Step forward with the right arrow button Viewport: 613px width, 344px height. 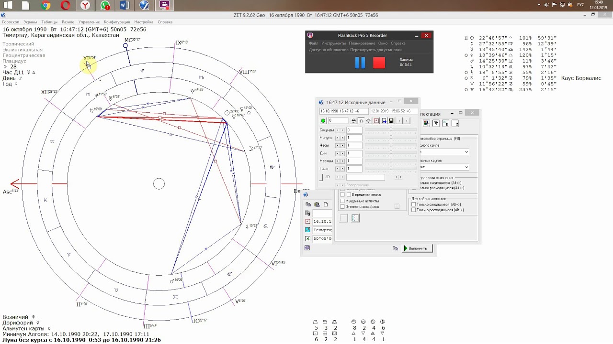pyautogui.click(x=407, y=121)
